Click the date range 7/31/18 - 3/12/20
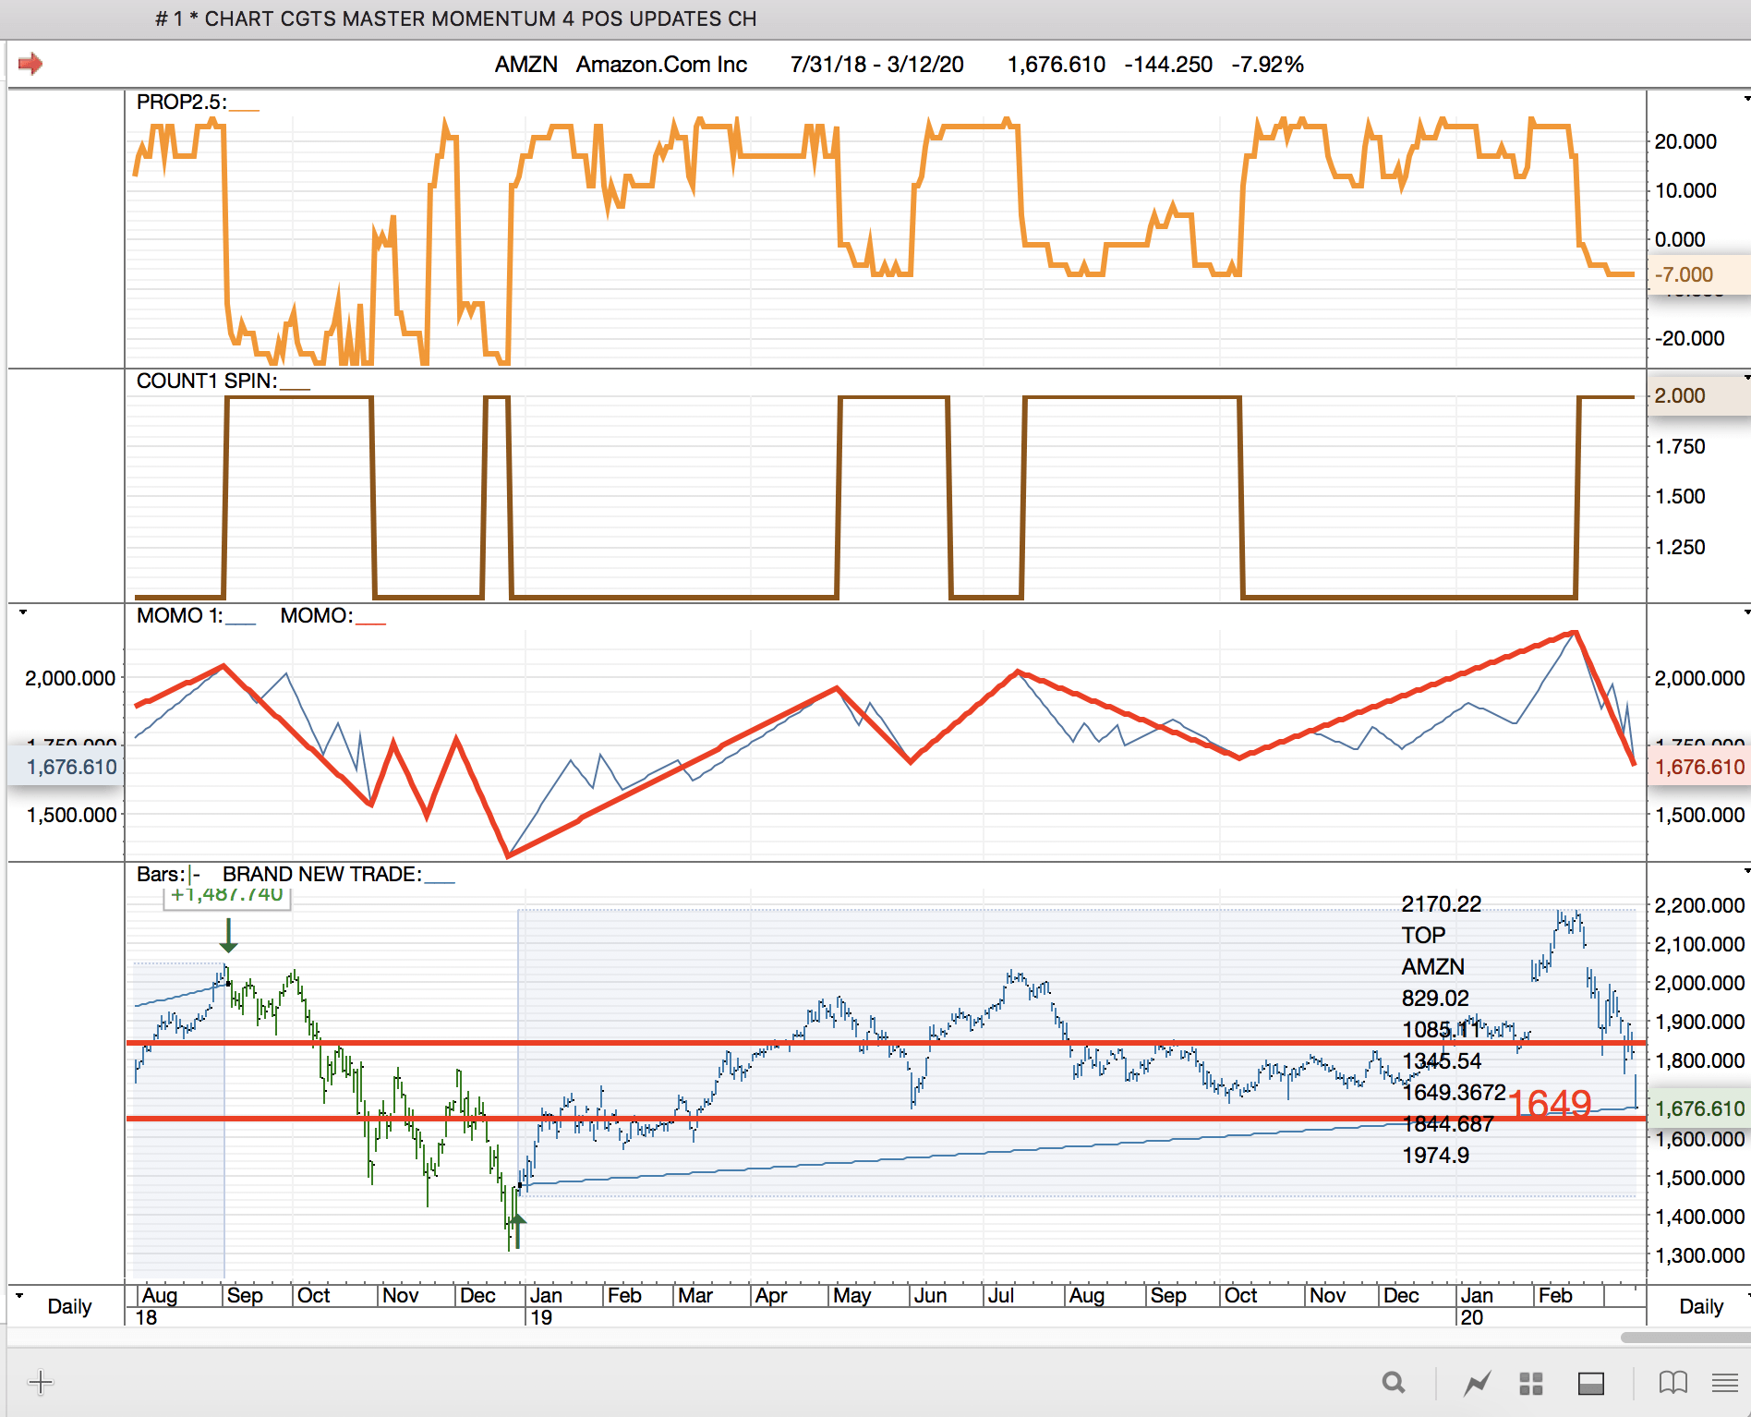 tap(876, 65)
